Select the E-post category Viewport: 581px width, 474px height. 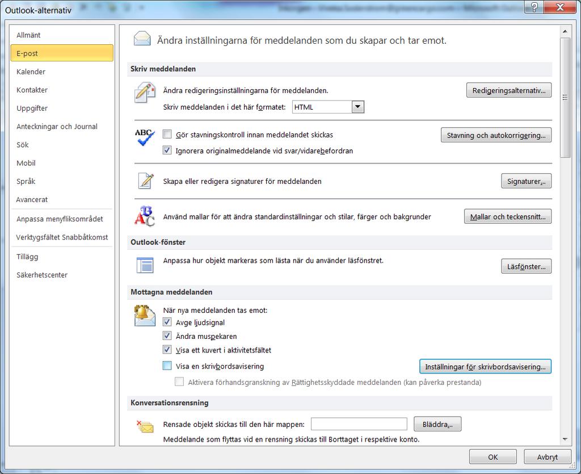pyautogui.click(x=62, y=53)
